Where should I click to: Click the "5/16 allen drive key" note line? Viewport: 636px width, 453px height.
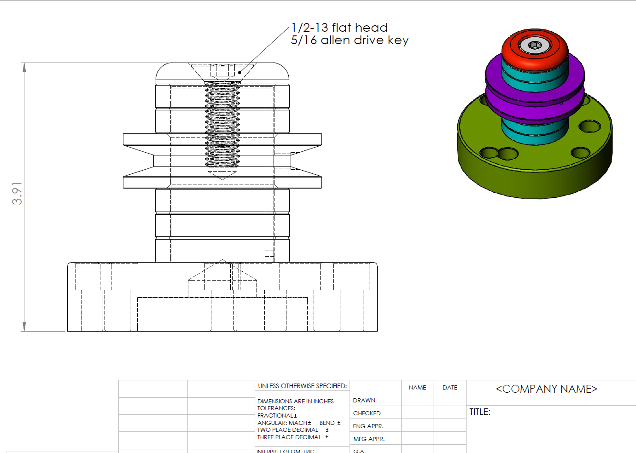point(350,40)
